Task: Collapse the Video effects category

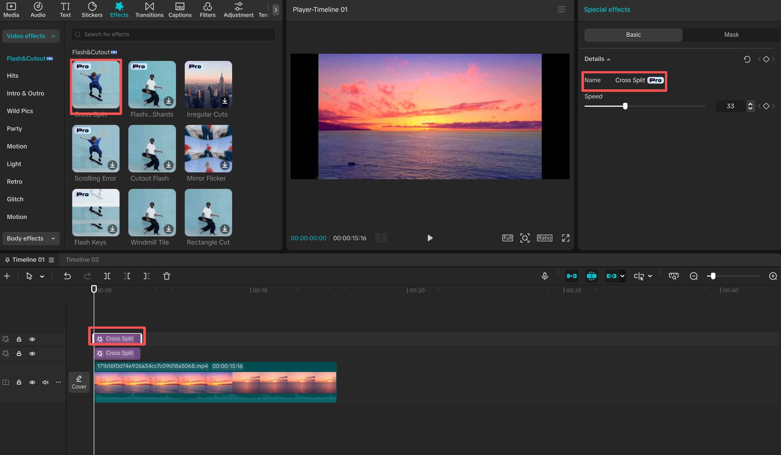Action: click(x=31, y=36)
